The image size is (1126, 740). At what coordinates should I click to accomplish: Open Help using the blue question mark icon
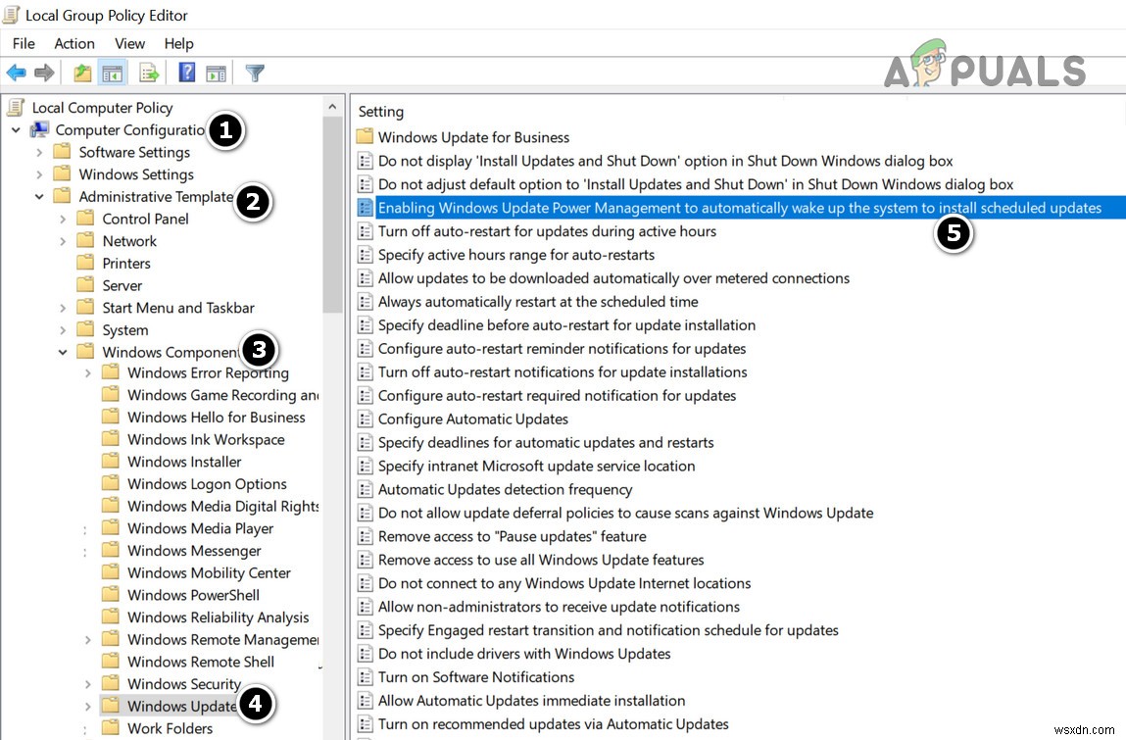pyautogui.click(x=189, y=72)
